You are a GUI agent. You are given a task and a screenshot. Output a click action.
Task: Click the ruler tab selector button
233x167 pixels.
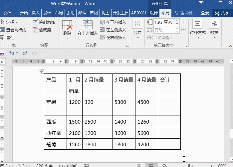2,61
